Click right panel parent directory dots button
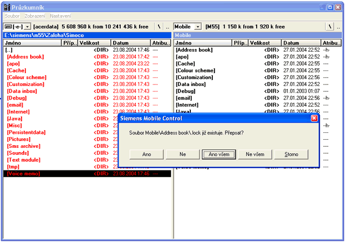 click(339, 26)
